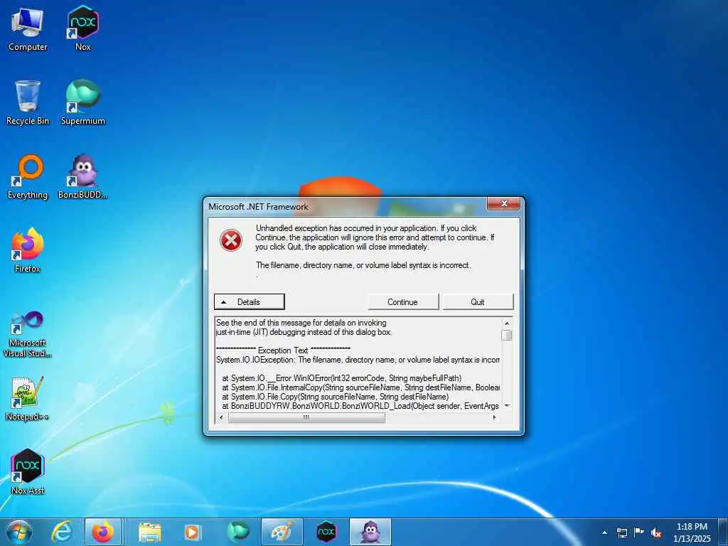Click vertical scrollbar down arrow in details
Screen dimensions: 728x546
(506, 405)
